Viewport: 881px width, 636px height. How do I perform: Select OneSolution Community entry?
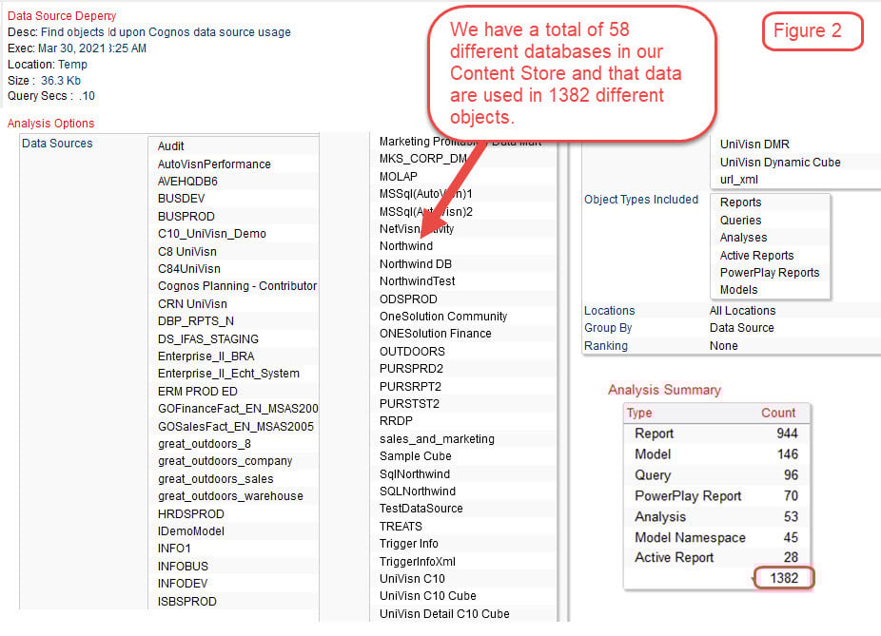click(x=443, y=317)
